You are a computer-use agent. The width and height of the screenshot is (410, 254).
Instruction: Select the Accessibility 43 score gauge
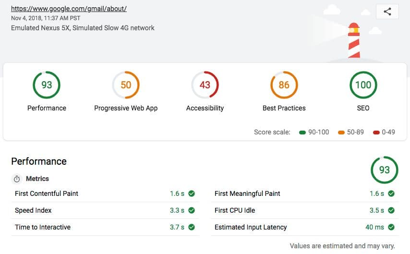[205, 85]
